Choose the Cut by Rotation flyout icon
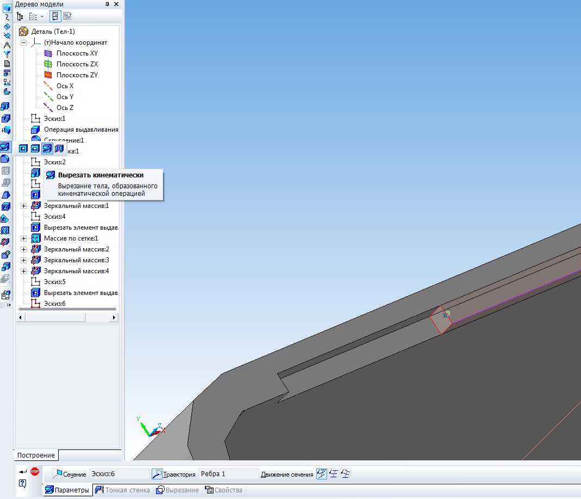 pyautogui.click(x=35, y=148)
